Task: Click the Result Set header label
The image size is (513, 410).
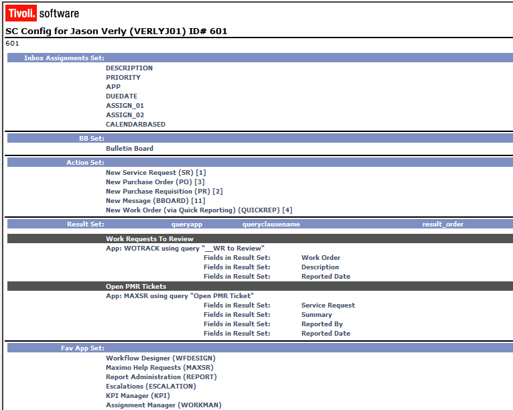Action: (x=86, y=224)
